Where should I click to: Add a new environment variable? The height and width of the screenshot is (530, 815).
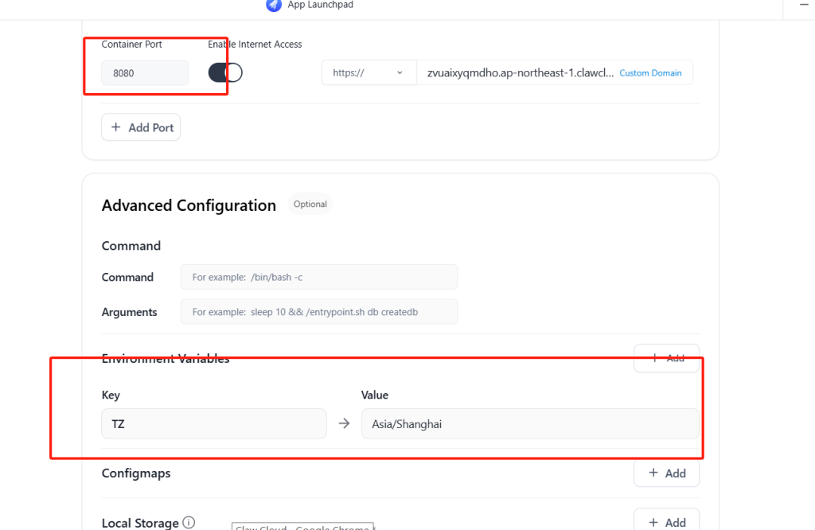pos(666,358)
